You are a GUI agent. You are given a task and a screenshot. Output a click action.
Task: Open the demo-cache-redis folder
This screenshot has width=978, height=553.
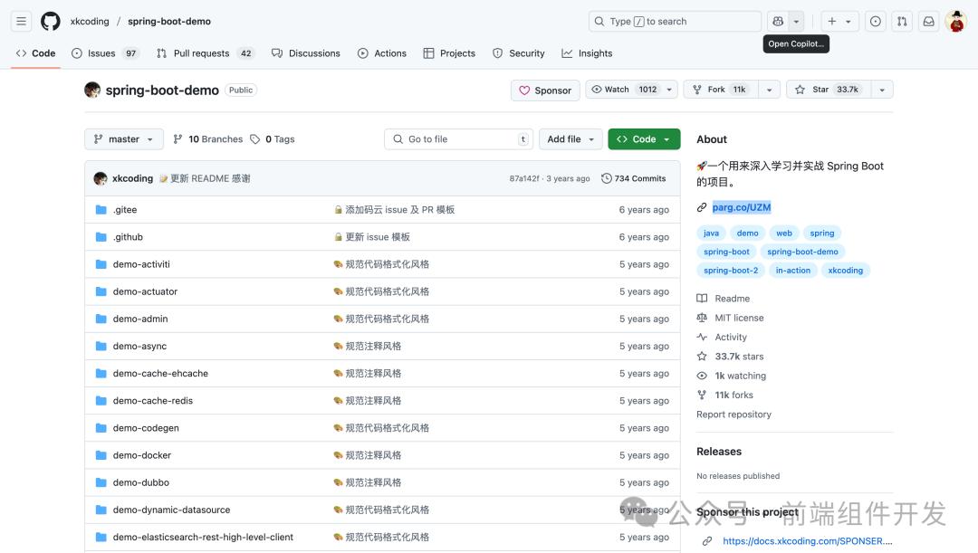pyautogui.click(x=153, y=401)
